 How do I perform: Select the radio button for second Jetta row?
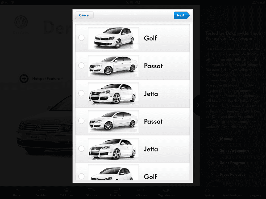point(81,149)
